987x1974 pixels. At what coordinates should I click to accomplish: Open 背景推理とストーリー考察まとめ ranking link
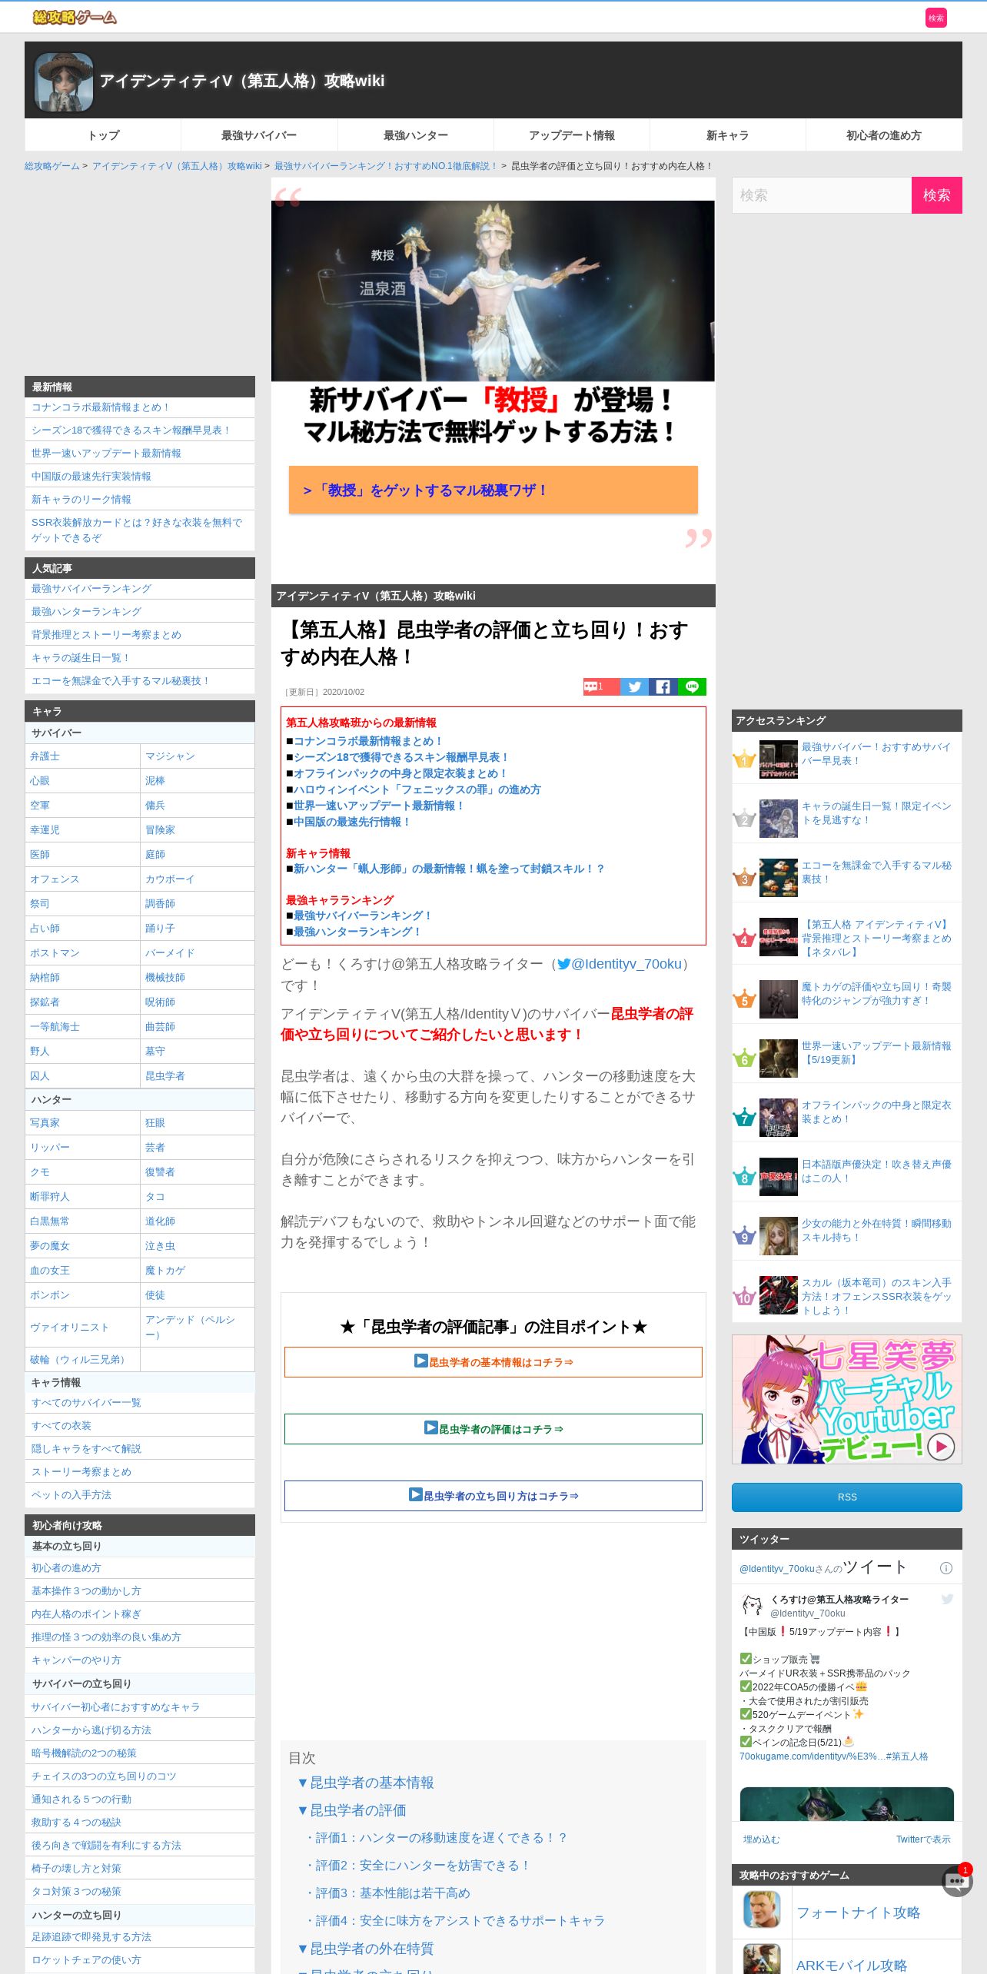[876, 938]
